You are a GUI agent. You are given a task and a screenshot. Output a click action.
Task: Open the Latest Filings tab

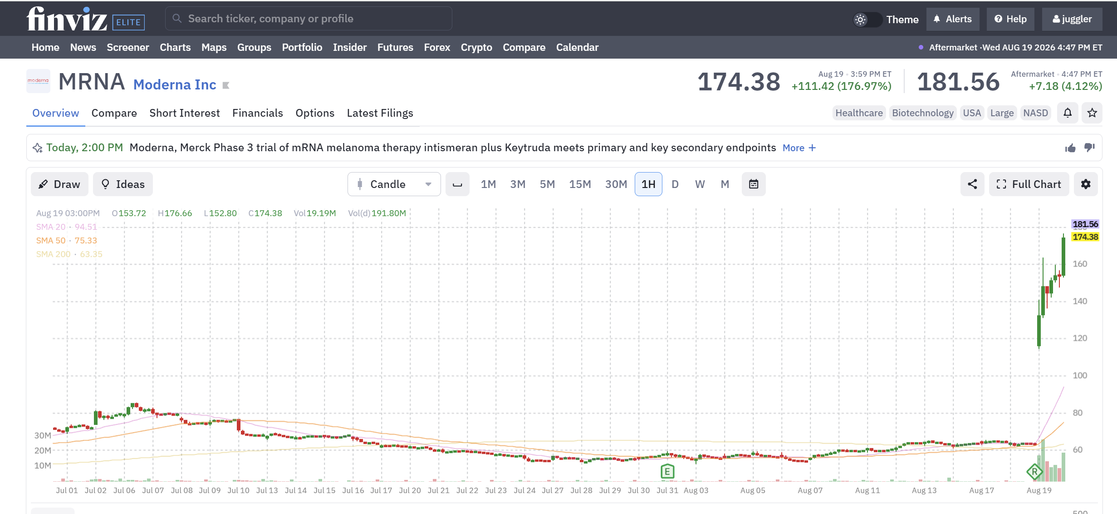[380, 113]
